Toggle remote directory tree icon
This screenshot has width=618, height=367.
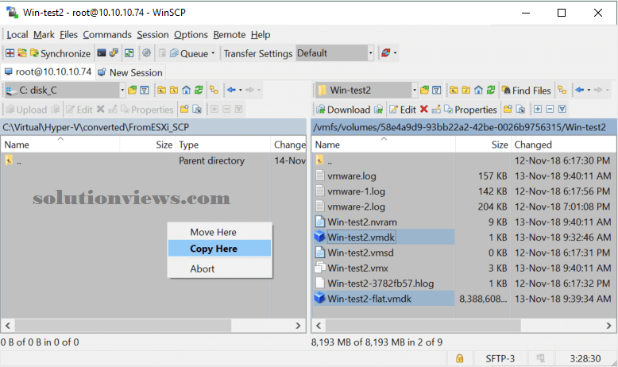tap(562, 90)
